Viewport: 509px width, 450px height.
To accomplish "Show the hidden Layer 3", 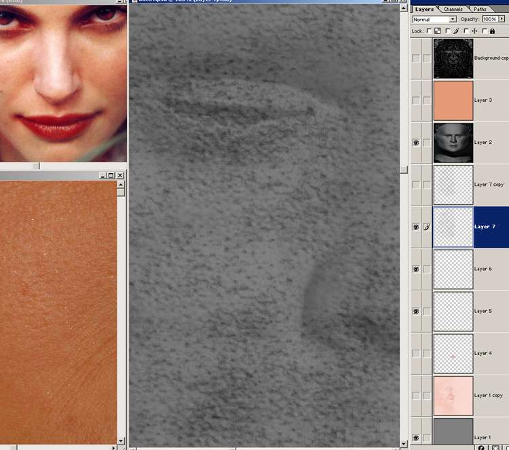I will point(416,100).
